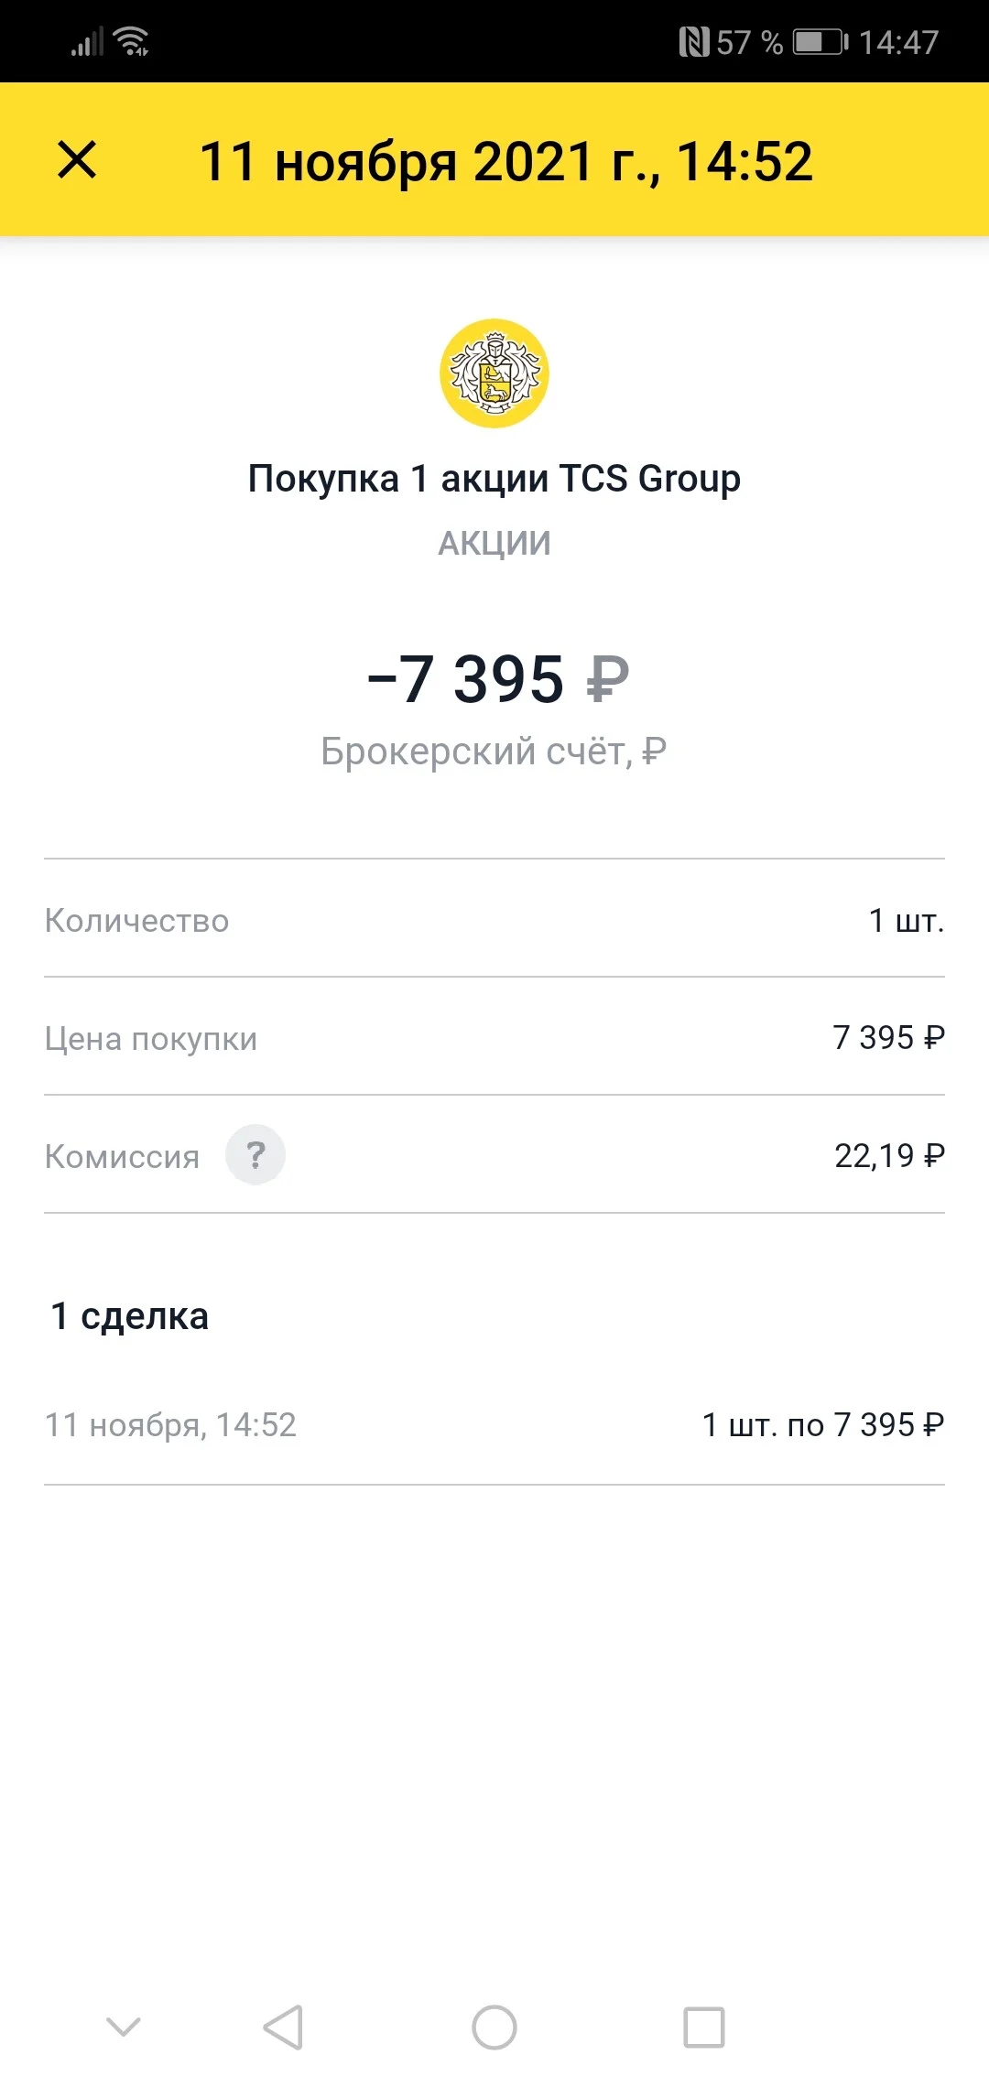The image size is (989, 2087).
Task: Select the Цена покупки row
Action: point(494,1037)
